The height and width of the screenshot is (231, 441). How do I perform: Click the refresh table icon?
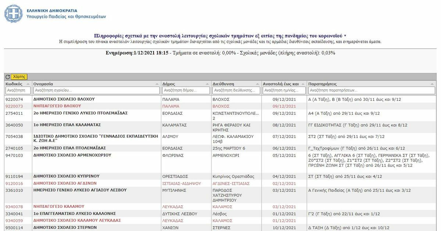point(8,77)
